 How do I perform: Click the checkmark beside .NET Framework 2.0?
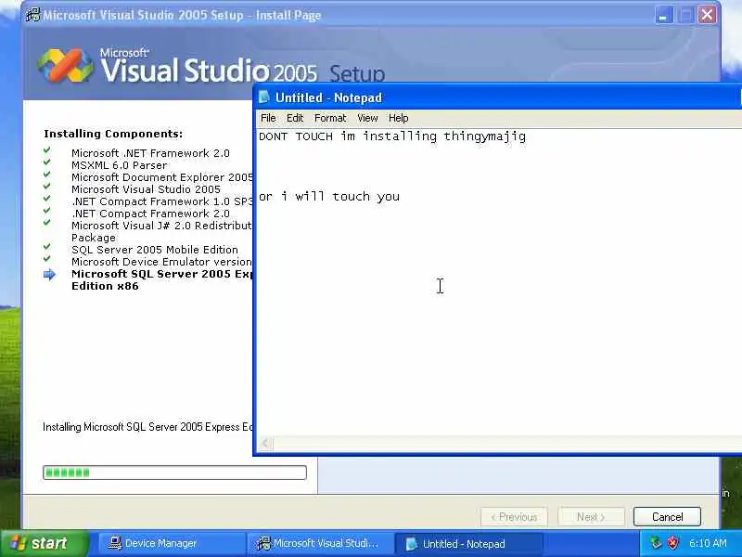(x=47, y=150)
